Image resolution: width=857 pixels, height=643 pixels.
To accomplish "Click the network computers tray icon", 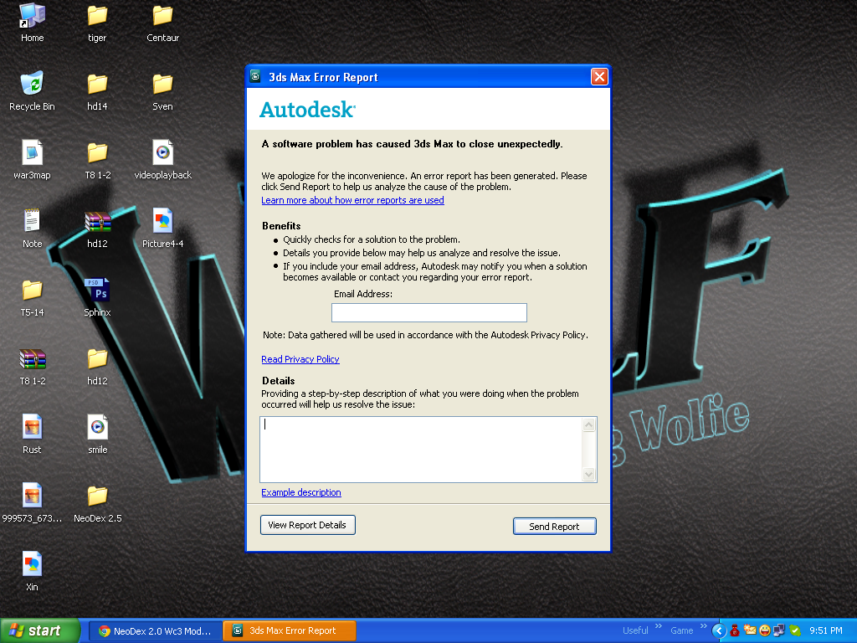I will (x=779, y=630).
